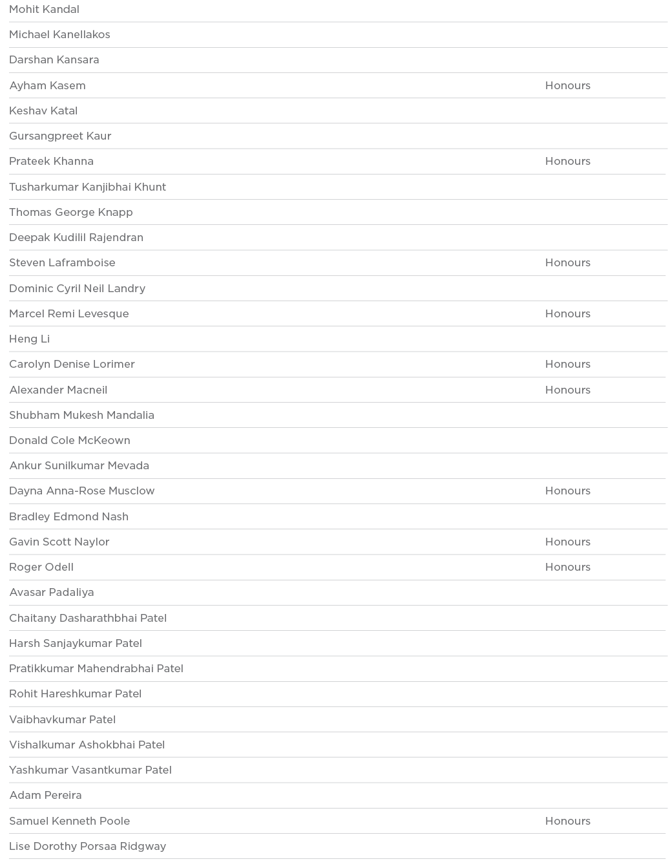Viewport: 670px width, 868px height.
Task: Select Tusharkumar Kanjibhai Khunt row
Action: (x=87, y=187)
